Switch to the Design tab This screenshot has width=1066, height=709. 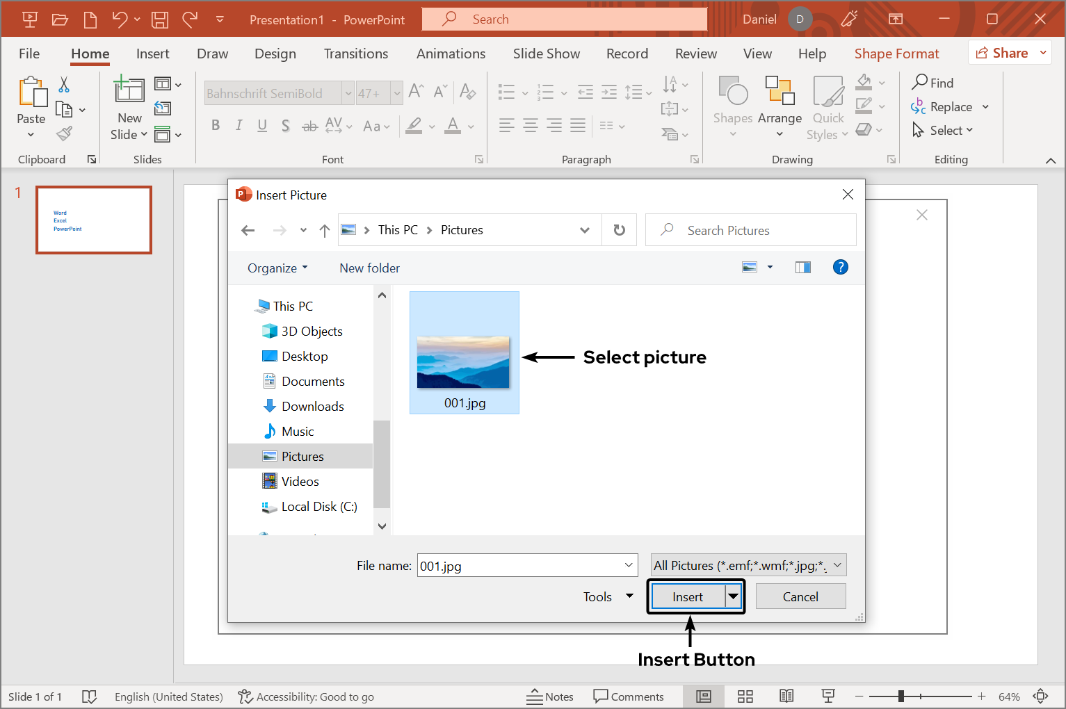pos(275,54)
